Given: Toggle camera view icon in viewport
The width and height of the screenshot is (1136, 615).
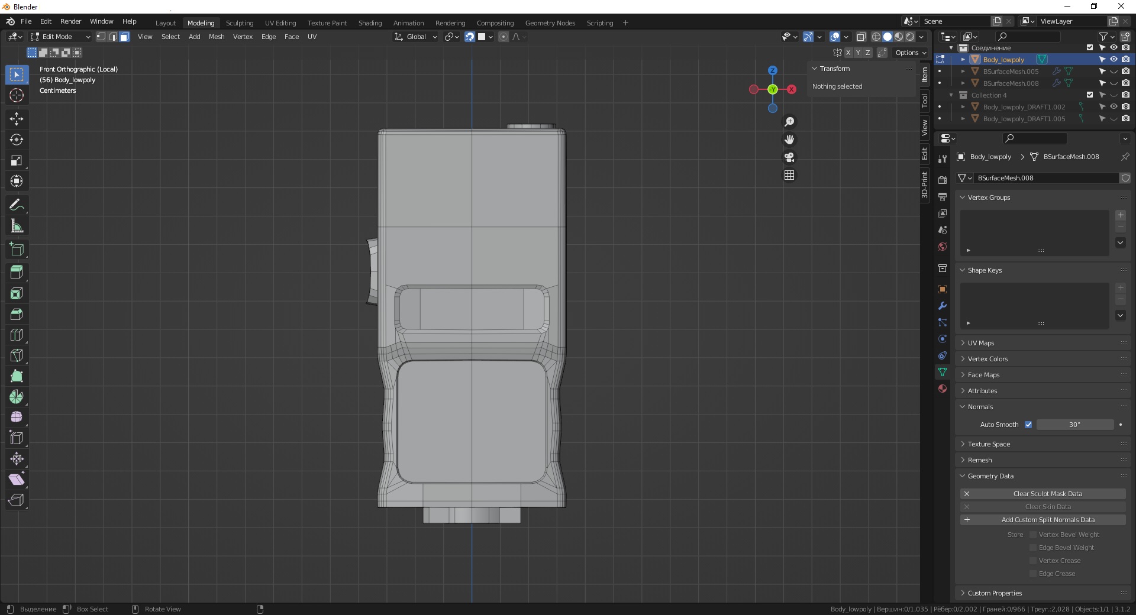Looking at the screenshot, I should click(x=789, y=157).
